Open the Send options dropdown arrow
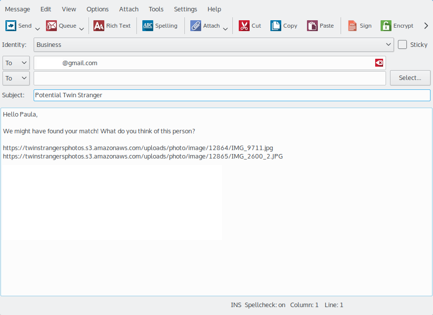 [38, 29]
